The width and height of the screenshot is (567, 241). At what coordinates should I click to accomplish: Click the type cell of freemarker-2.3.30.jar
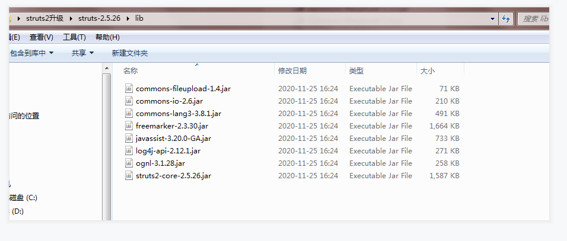(381, 126)
